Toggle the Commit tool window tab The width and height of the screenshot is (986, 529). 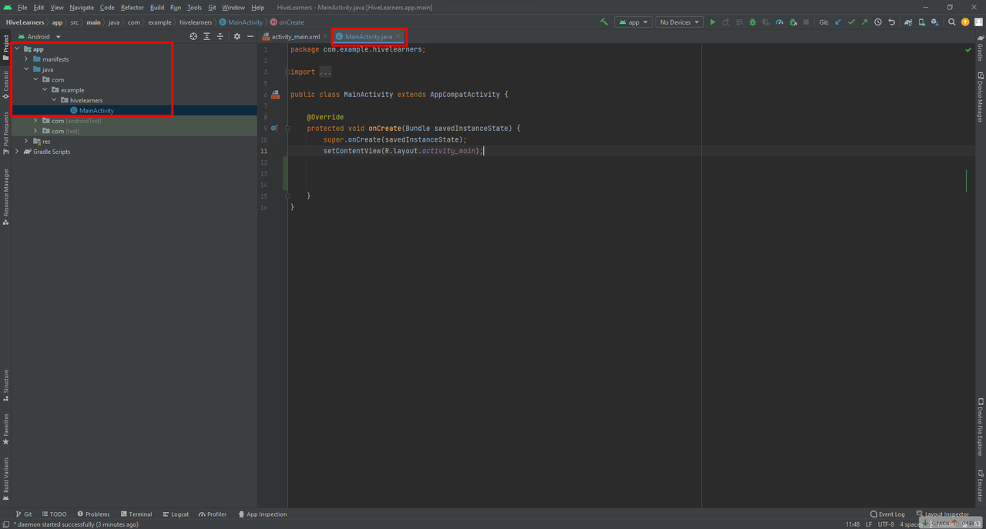click(5, 85)
